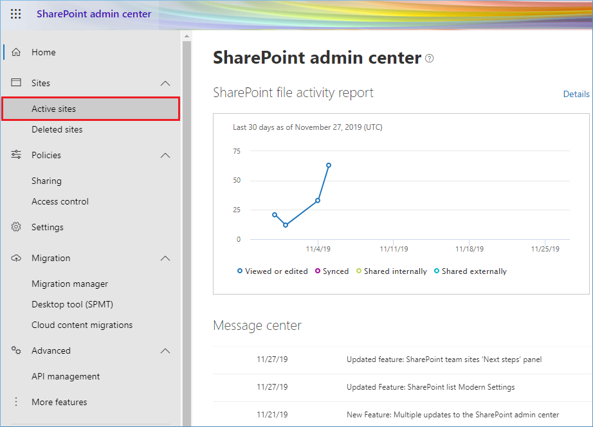This screenshot has height=427, width=593.
Task: Open Multiple updates to admin center message
Action: (453, 415)
